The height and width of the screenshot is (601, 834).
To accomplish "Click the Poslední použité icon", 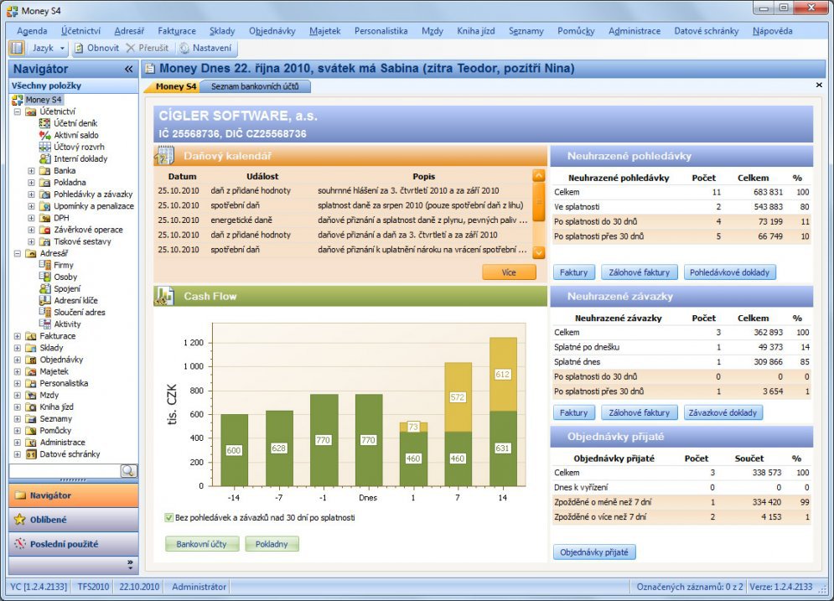I will [x=19, y=544].
